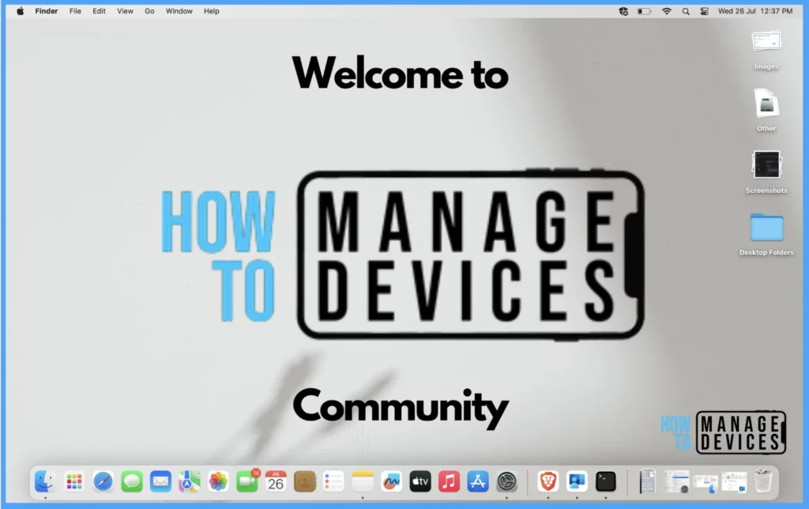Image resolution: width=809 pixels, height=509 pixels.
Task: Select the Other stack on desktop
Action: (x=766, y=110)
